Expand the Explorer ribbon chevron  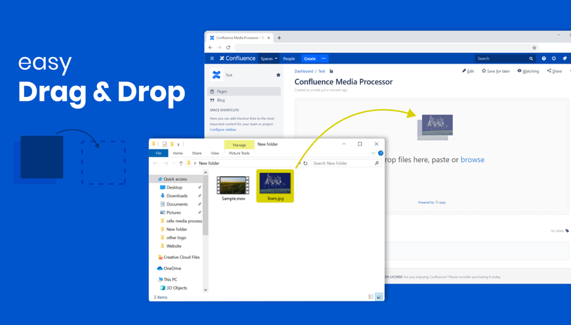(373, 153)
